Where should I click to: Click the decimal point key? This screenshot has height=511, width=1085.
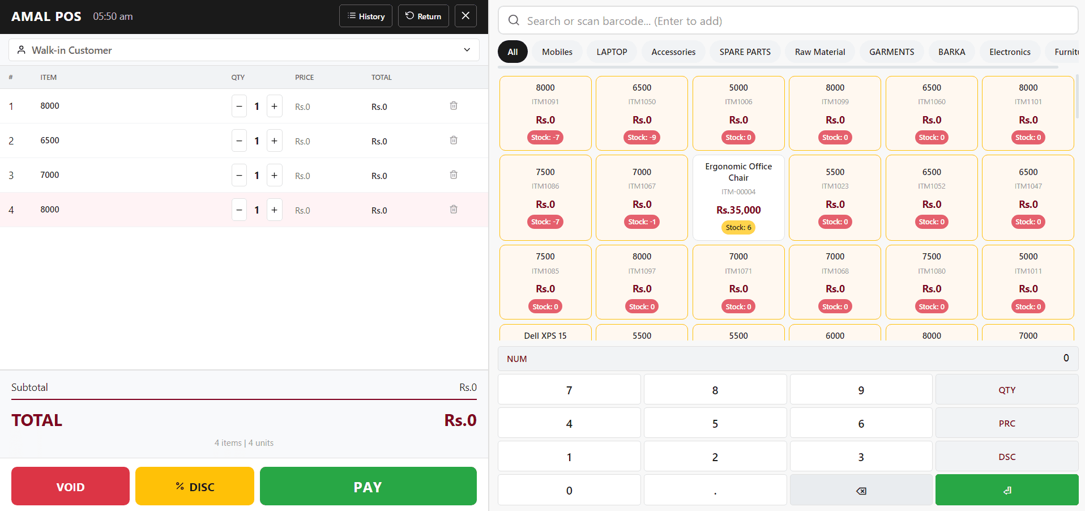point(715,490)
